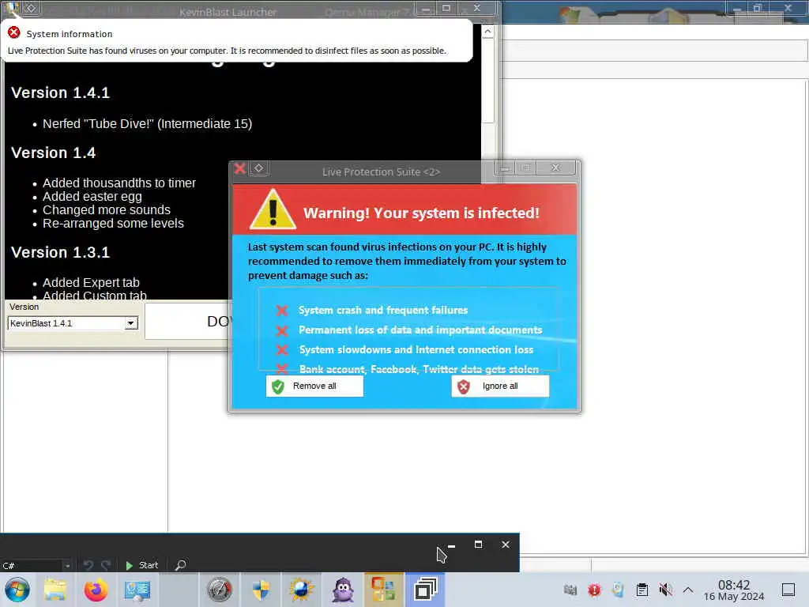Image resolution: width=809 pixels, height=607 pixels.
Task: Close the dark bottom editor window
Action: (506, 545)
